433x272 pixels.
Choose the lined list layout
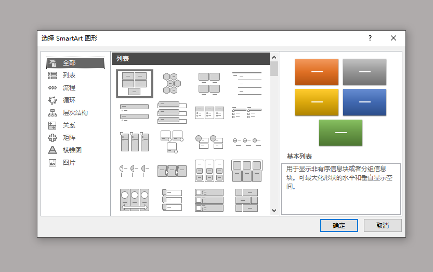[247, 84]
